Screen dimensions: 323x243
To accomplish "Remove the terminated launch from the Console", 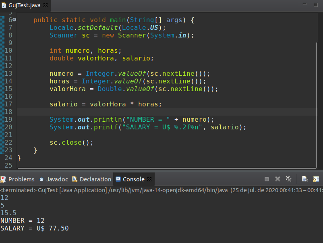I will (x=277, y=179).
